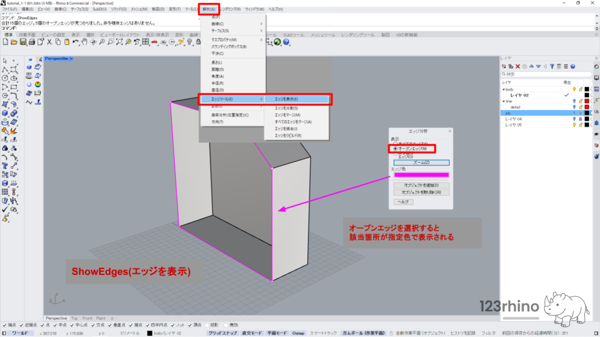Click the color wheel panel icon on right sidebar

(x=596, y=67)
